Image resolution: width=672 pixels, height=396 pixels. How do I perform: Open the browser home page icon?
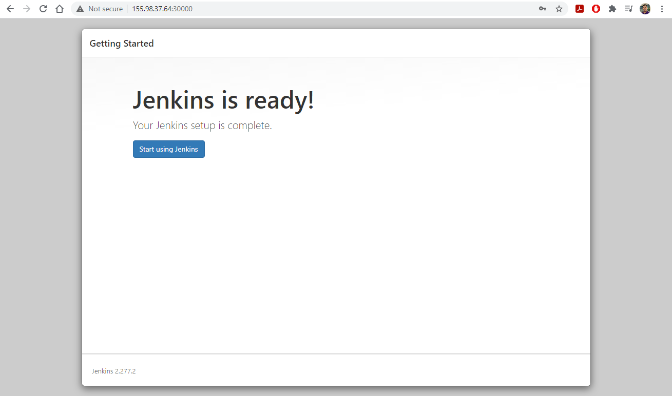click(x=60, y=9)
